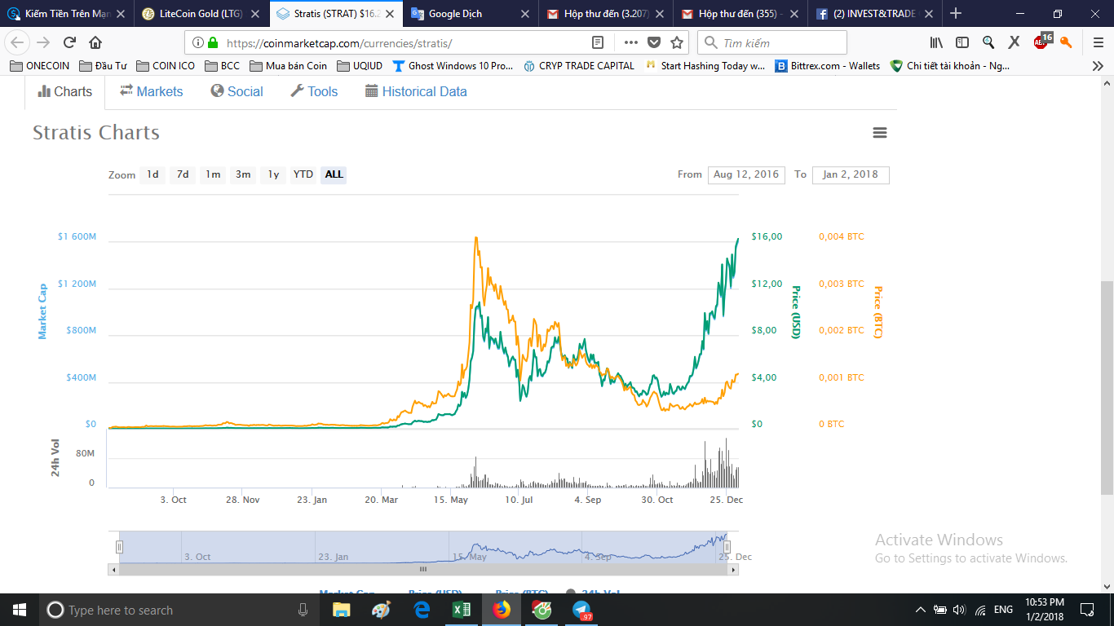Open the Mua bán Coin bookmark folder

pyautogui.click(x=289, y=66)
